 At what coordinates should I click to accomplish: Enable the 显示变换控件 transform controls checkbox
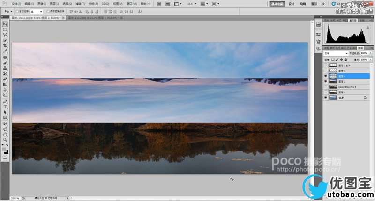[48, 11]
